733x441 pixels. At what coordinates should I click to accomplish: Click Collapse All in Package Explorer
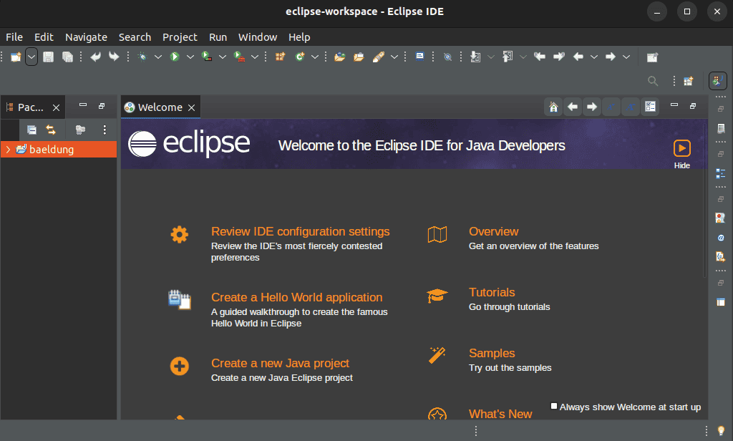pyautogui.click(x=31, y=130)
